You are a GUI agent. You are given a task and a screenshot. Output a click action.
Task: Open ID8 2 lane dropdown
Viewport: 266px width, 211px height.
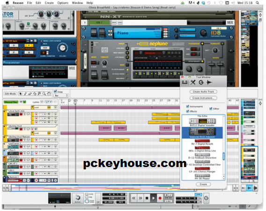point(43,174)
